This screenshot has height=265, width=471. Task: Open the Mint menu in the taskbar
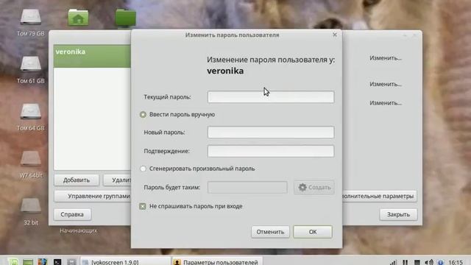tap(13, 262)
